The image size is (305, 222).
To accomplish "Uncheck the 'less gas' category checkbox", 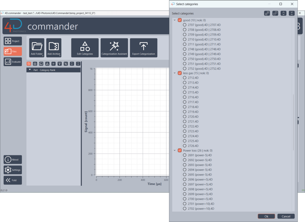I will click(x=180, y=73).
